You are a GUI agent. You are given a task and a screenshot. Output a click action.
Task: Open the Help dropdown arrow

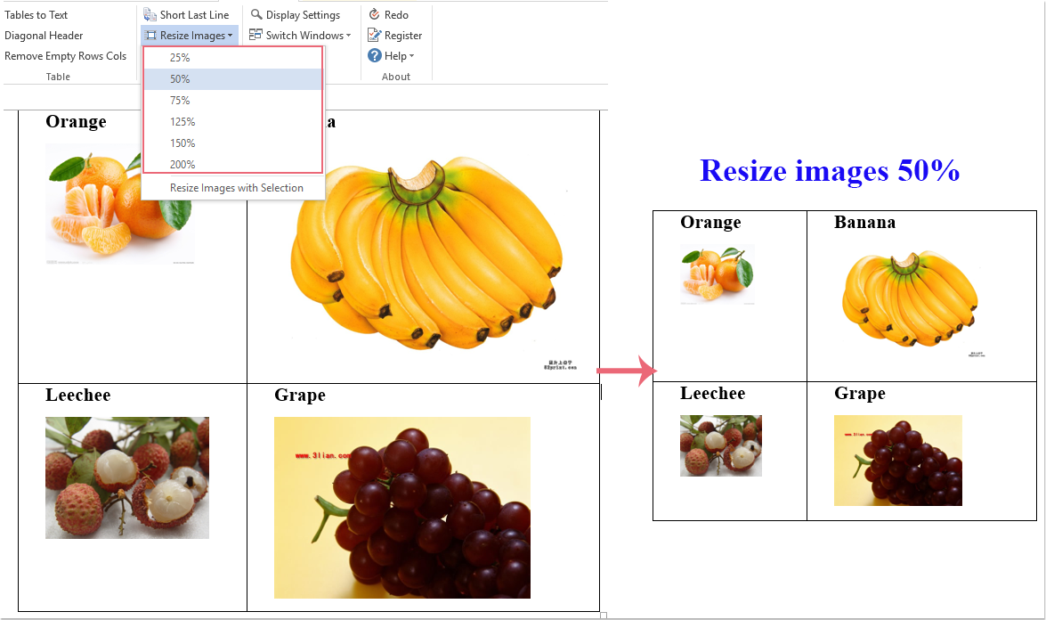[x=411, y=56]
